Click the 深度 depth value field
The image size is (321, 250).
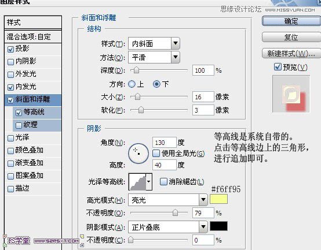coord(203,70)
